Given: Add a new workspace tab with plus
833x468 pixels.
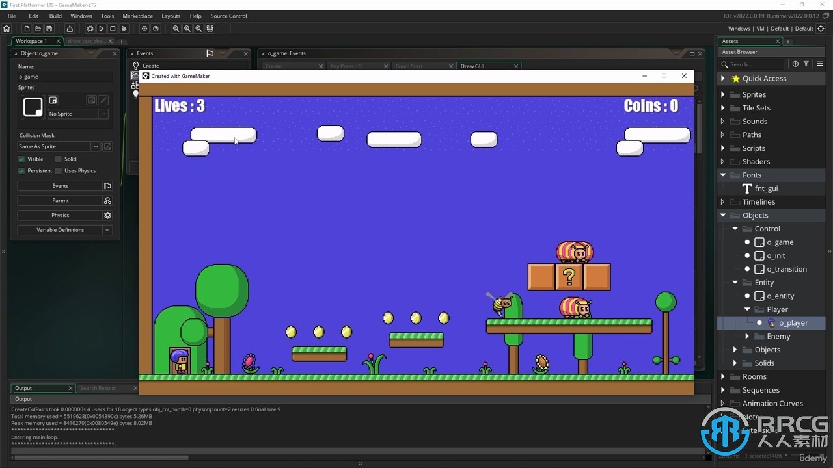Looking at the screenshot, I should 121,42.
